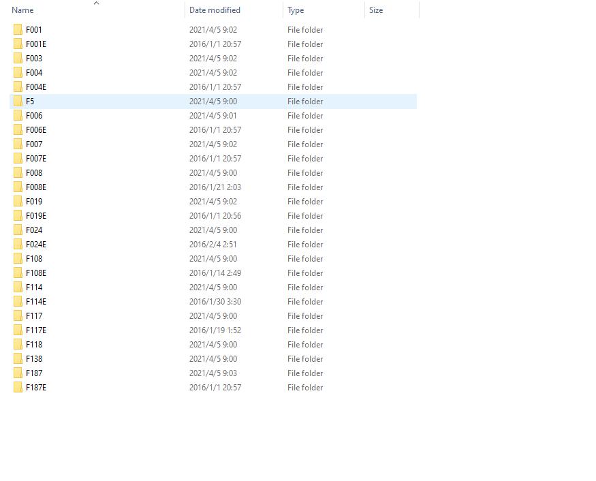Click the F138 folder icon
The height and width of the screenshot is (481, 596).
[x=18, y=359]
